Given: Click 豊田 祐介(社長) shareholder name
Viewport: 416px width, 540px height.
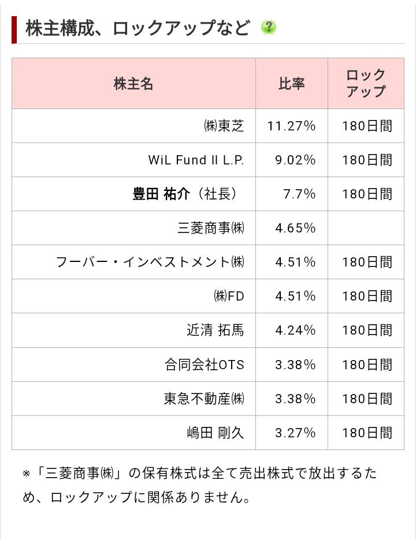Looking at the screenshot, I should point(185,194).
